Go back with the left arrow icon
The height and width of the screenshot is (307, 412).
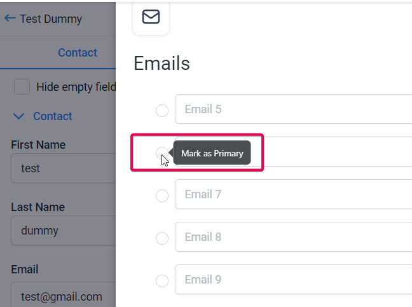10,18
